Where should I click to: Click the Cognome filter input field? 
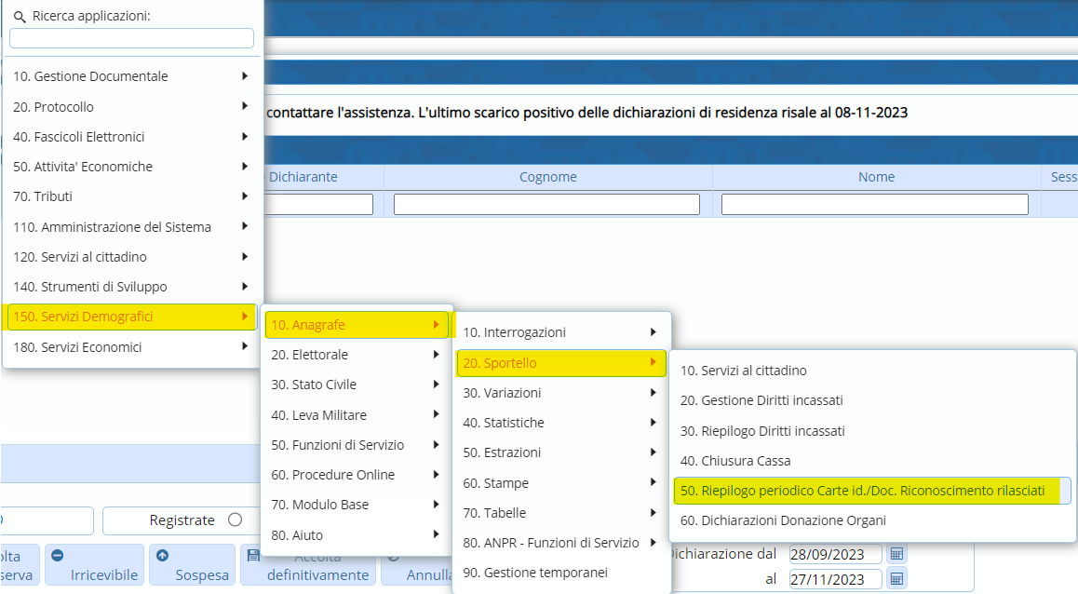(x=546, y=204)
